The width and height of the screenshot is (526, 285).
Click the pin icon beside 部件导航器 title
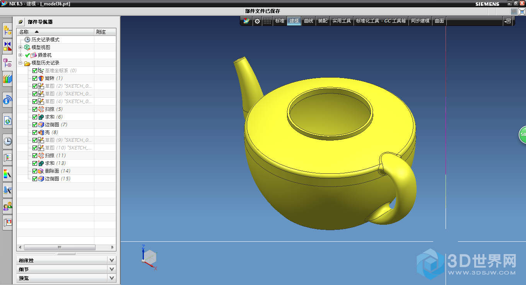tap(21, 22)
